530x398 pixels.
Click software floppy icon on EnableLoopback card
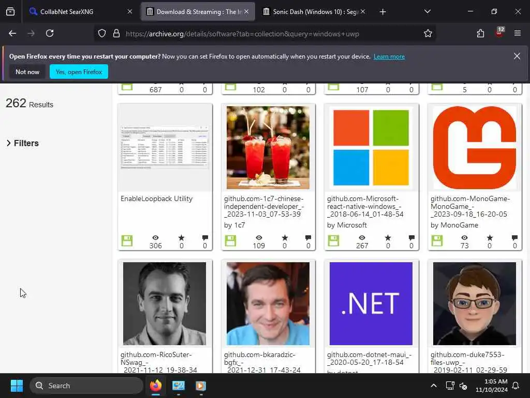pyautogui.click(x=127, y=240)
